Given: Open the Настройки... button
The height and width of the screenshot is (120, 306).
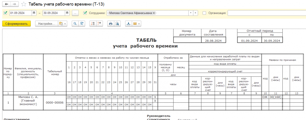Looking at the screenshot, I should [x=46, y=24].
